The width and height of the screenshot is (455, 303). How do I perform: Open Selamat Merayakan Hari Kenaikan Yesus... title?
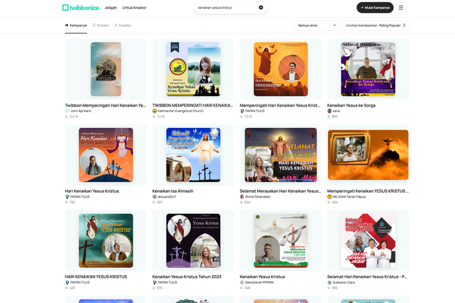click(x=280, y=191)
